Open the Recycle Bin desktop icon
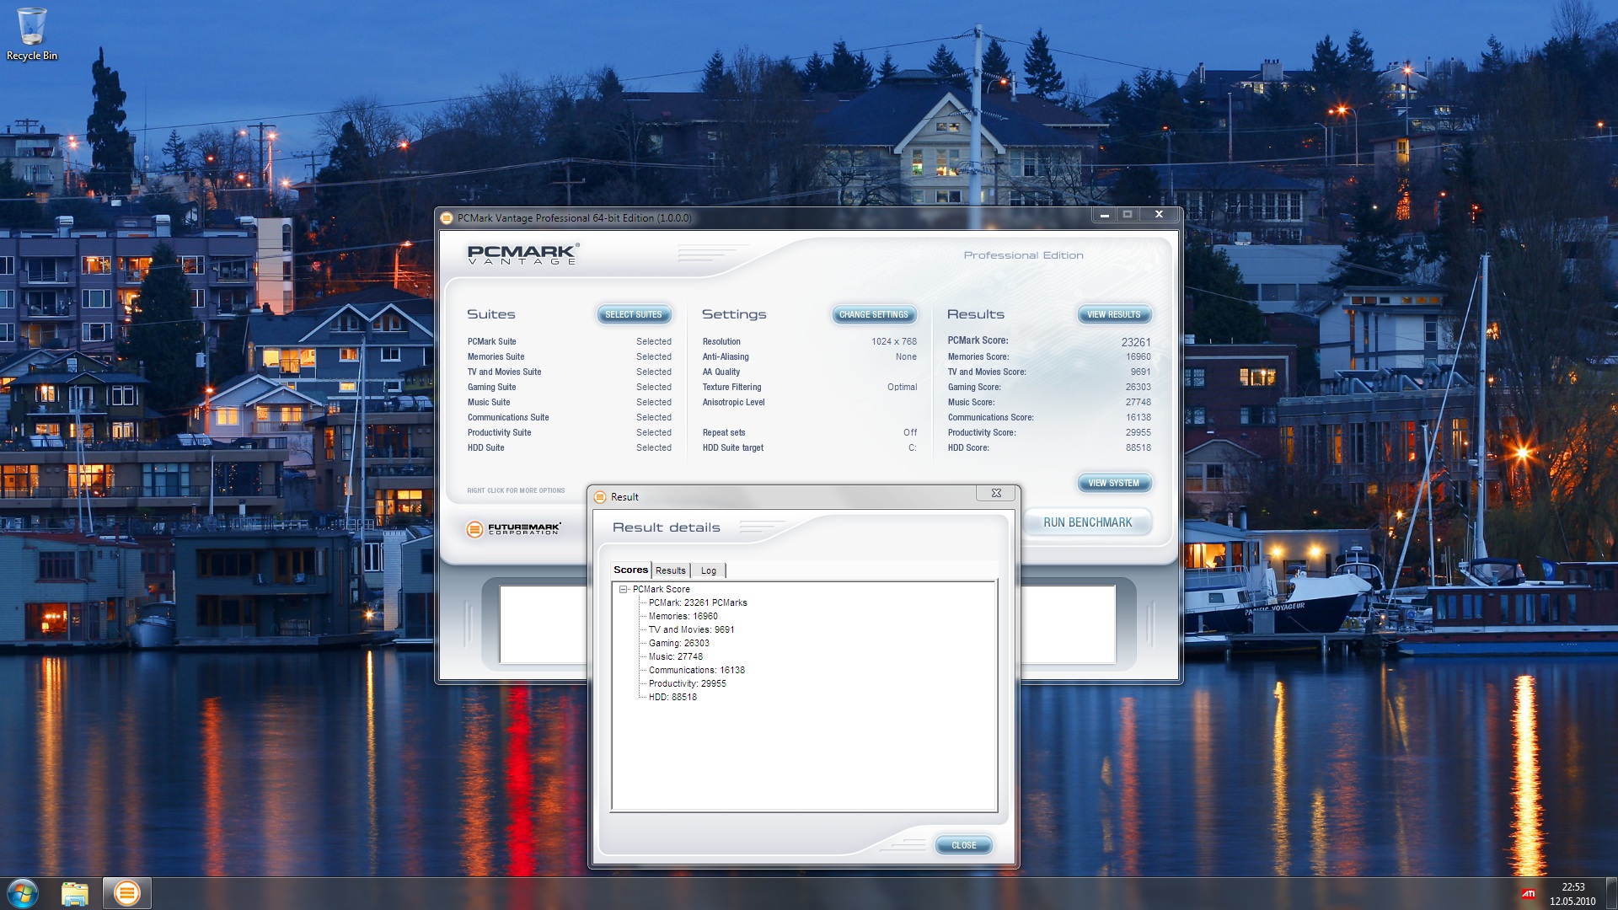Viewport: 1618px width, 910px height. pos(32,35)
